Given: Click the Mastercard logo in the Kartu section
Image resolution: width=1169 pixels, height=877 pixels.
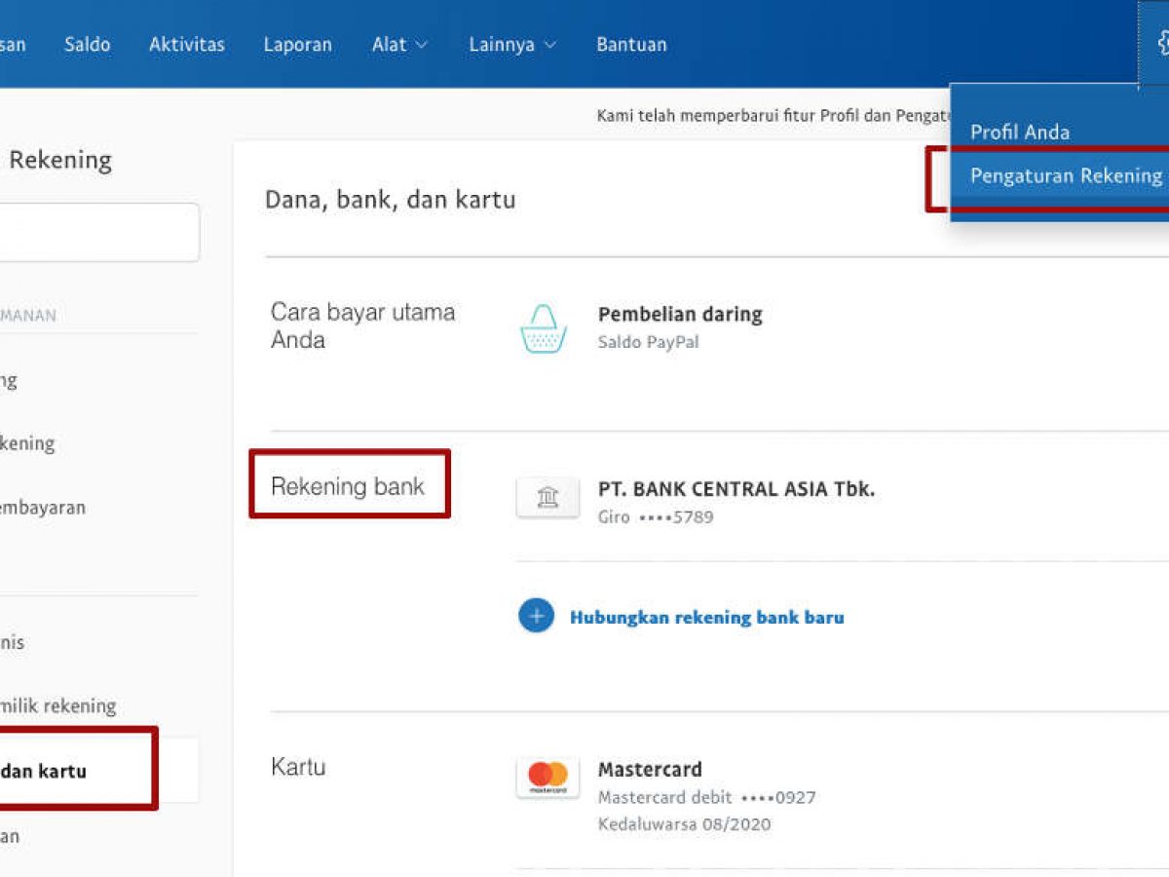Looking at the screenshot, I should (x=547, y=778).
